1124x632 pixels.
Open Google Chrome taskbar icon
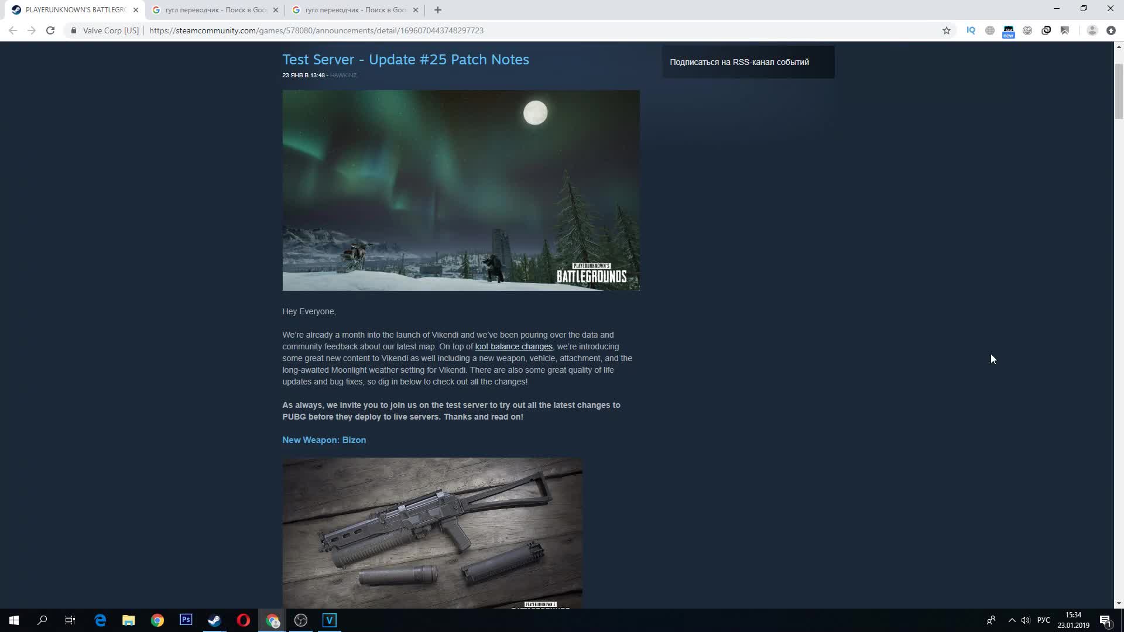click(x=157, y=620)
